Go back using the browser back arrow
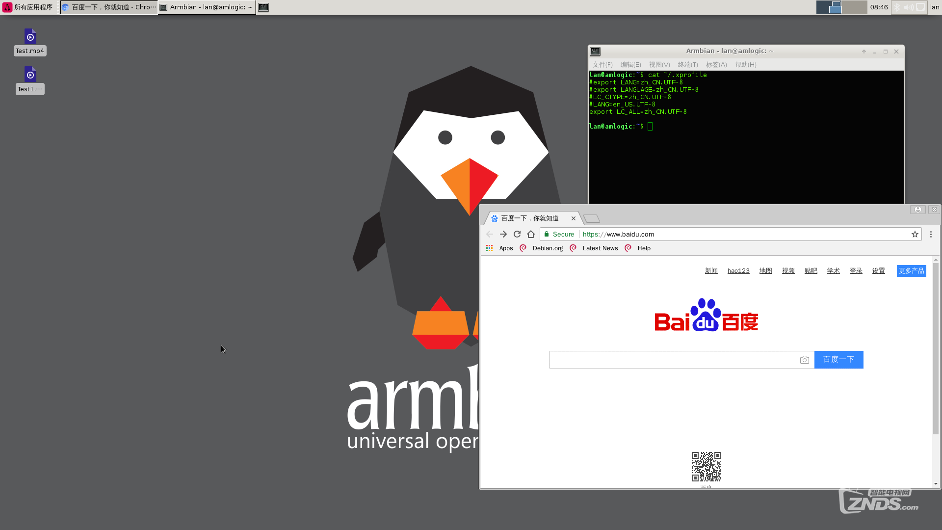The image size is (942, 530). pyautogui.click(x=490, y=234)
